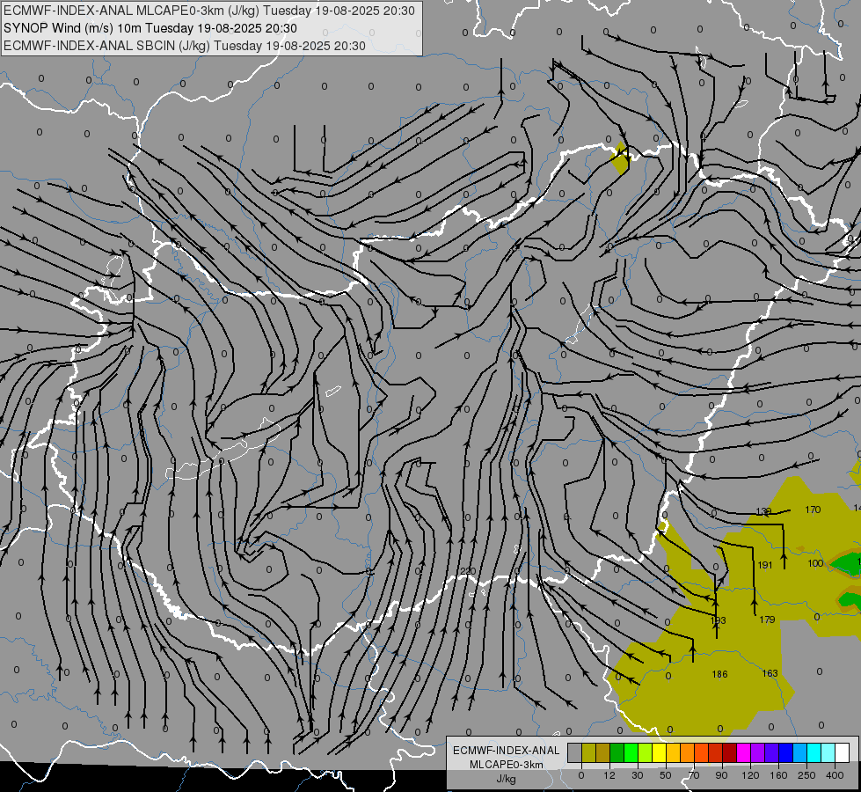Select the pure yellow legend swatch
Image resolution: width=861 pixels, height=792 pixels.
click(x=660, y=752)
